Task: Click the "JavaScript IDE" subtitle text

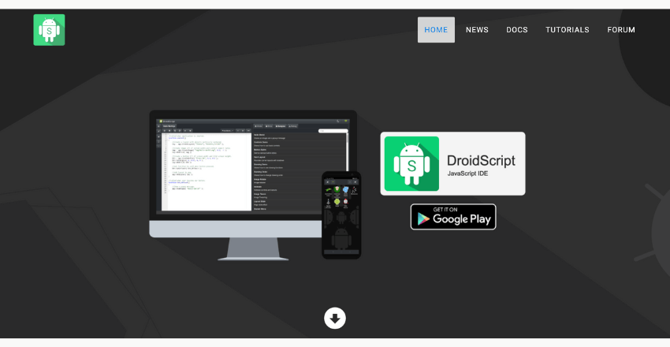Action: (467, 173)
